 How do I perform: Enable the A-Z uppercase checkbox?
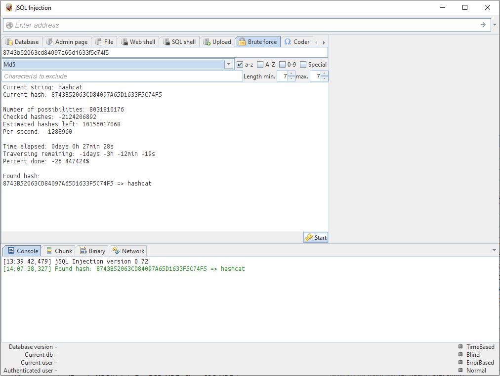click(260, 65)
